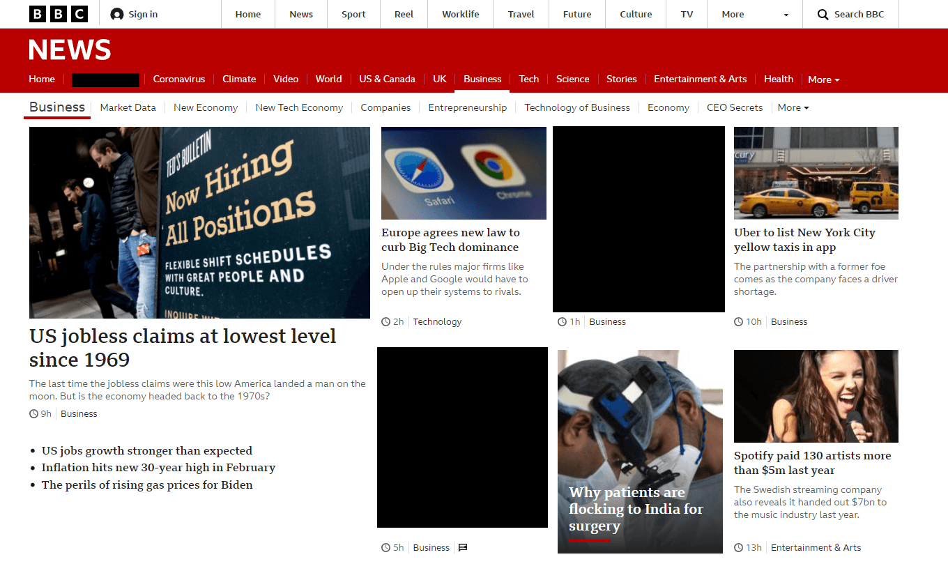Click the clock icon beside 13h timestamp

click(739, 548)
